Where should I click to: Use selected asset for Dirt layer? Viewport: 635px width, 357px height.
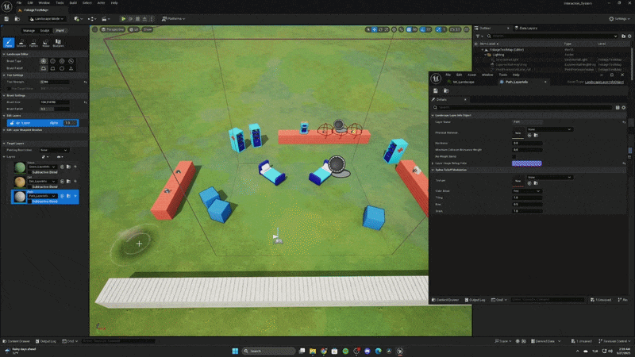click(x=62, y=182)
